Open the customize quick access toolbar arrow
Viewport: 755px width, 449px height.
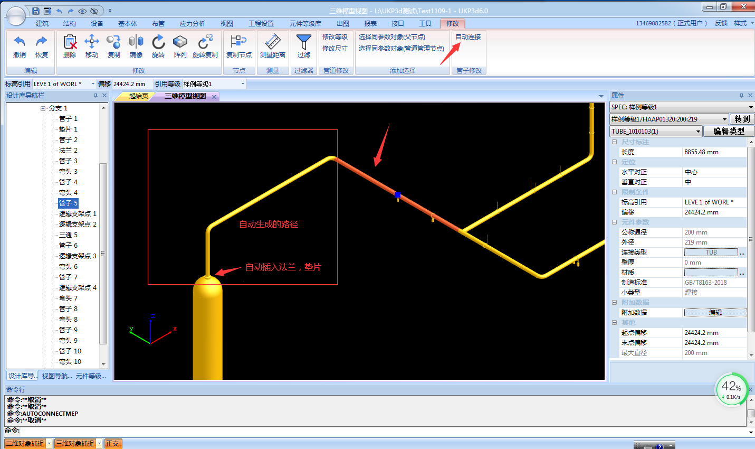pos(110,11)
